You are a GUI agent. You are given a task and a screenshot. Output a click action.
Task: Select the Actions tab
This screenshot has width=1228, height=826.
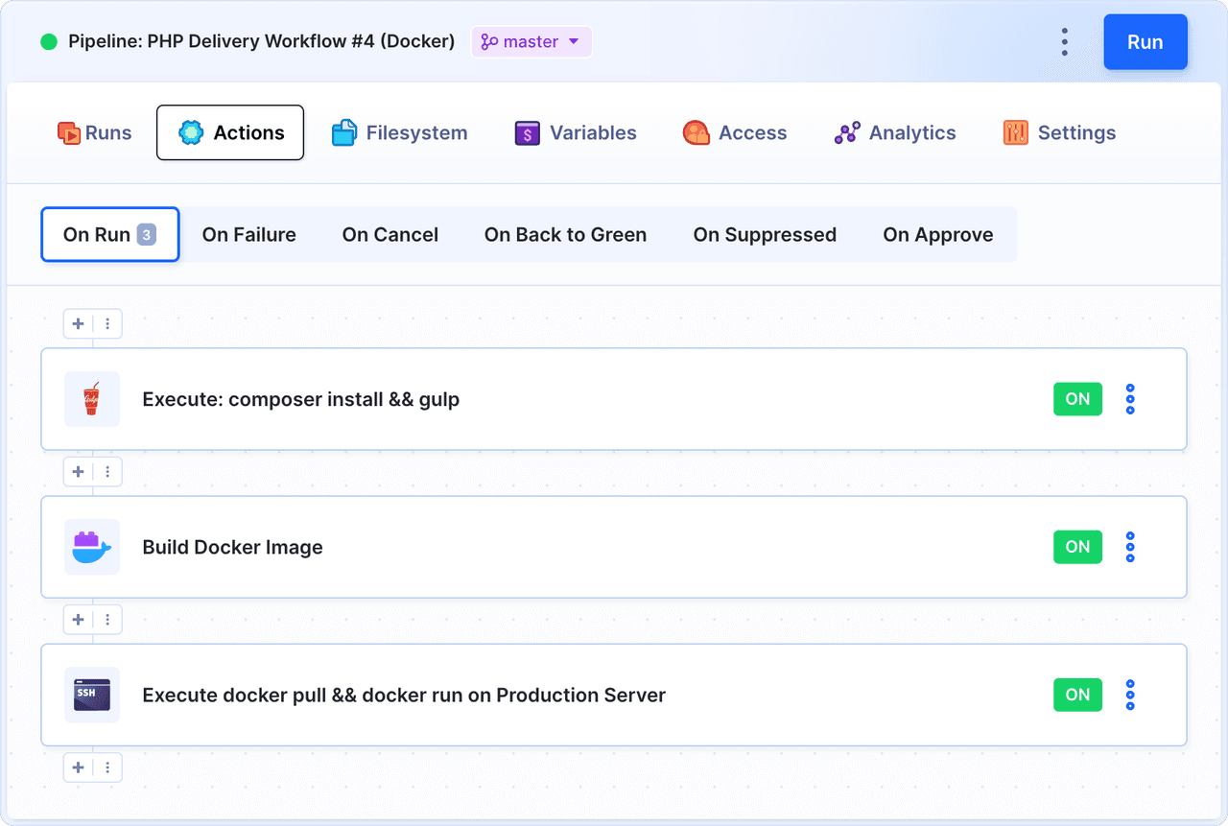[230, 132]
